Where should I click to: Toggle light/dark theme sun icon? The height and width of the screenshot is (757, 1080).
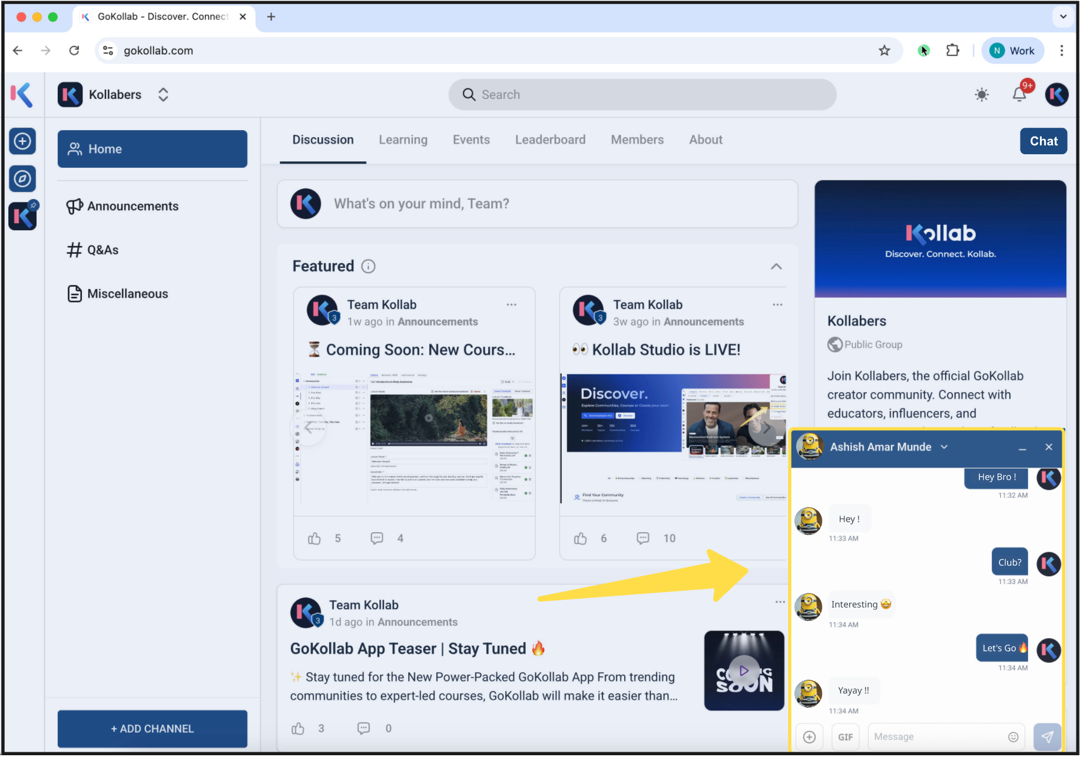(982, 95)
